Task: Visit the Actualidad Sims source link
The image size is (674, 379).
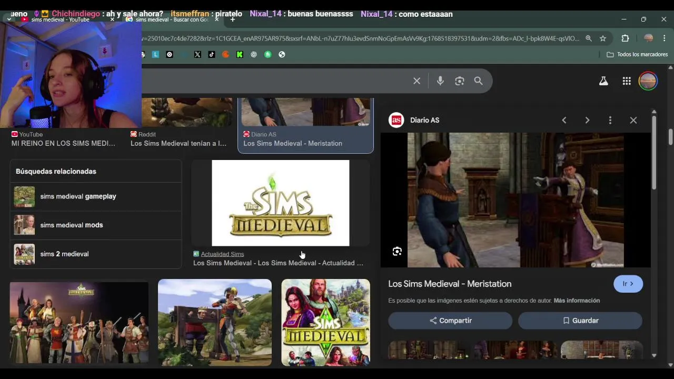Action: point(222,254)
